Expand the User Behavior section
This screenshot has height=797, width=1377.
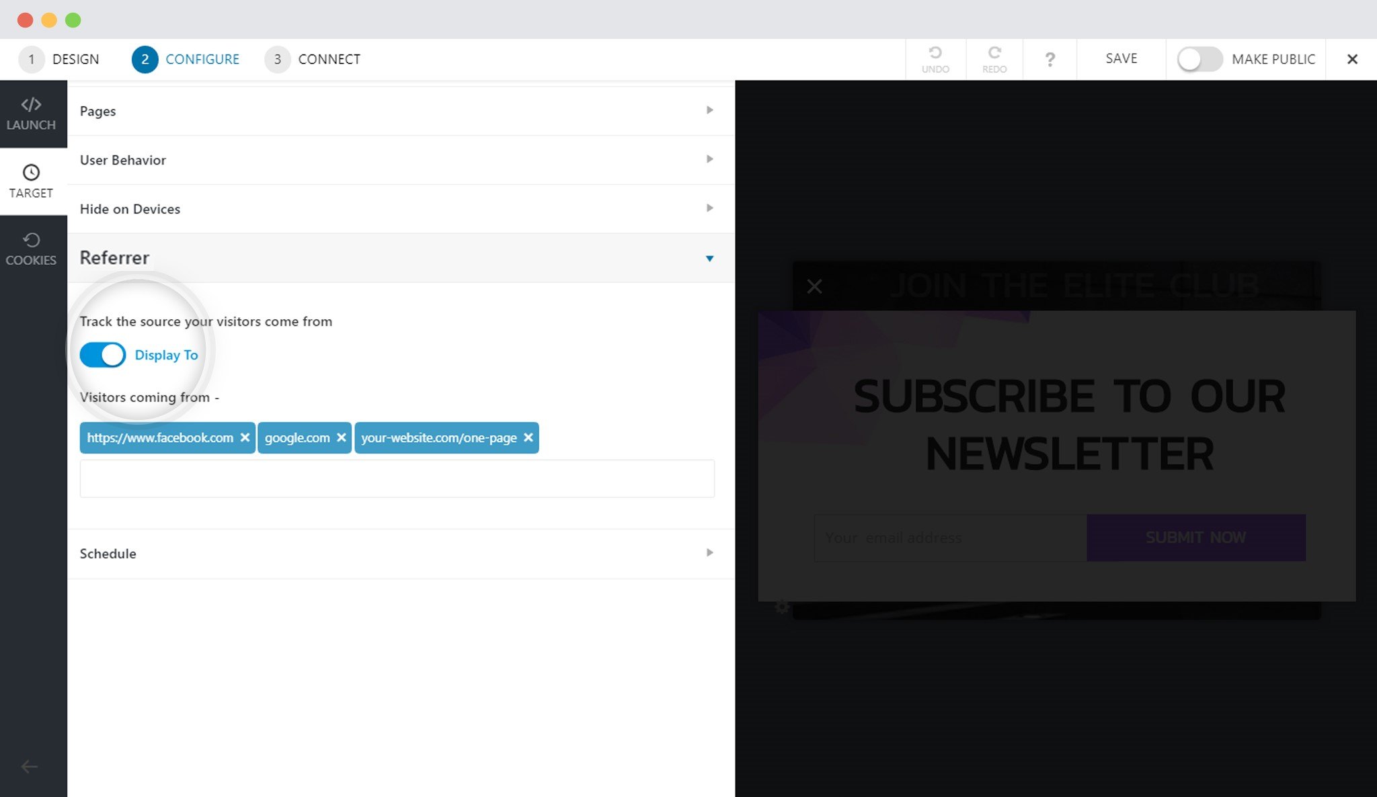click(x=401, y=160)
